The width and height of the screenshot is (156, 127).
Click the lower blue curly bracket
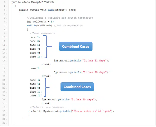coord(46,87)
